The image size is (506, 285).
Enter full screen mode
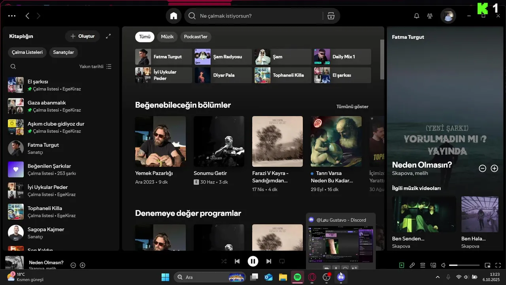pyautogui.click(x=498, y=265)
